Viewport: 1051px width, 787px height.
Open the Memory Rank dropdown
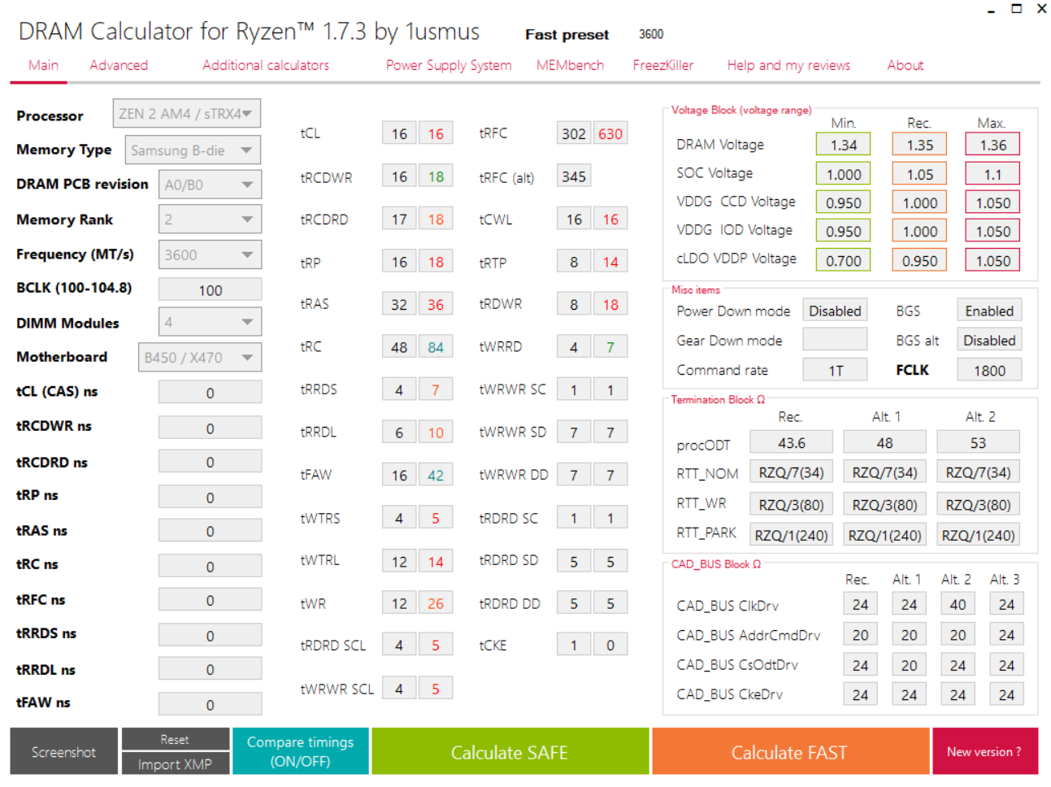(210, 220)
